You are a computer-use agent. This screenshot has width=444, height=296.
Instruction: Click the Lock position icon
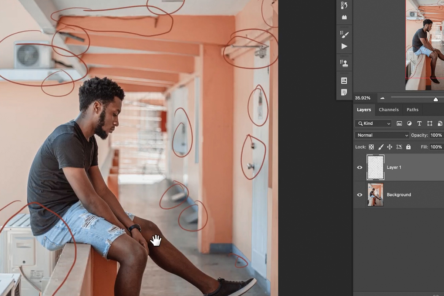point(390,147)
